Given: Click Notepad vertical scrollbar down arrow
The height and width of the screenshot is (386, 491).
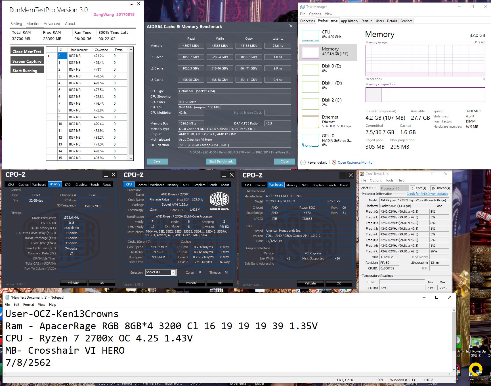Looking at the screenshot, I should click(x=454, y=369).
